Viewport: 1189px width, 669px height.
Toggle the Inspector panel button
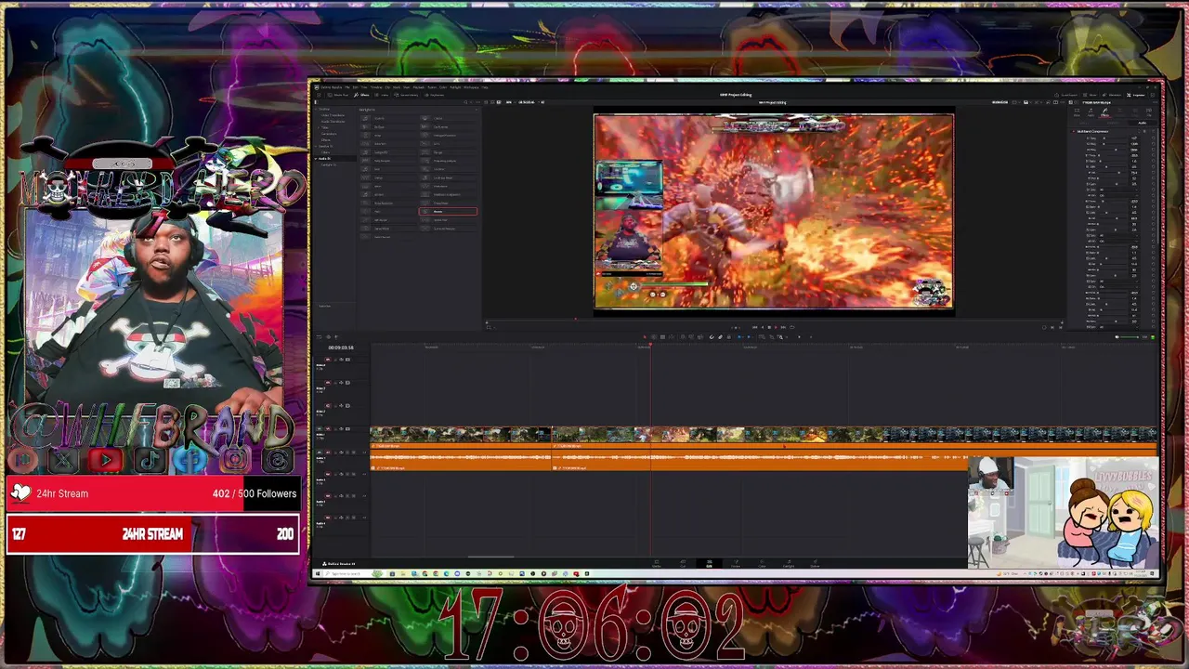pyautogui.click(x=1136, y=95)
